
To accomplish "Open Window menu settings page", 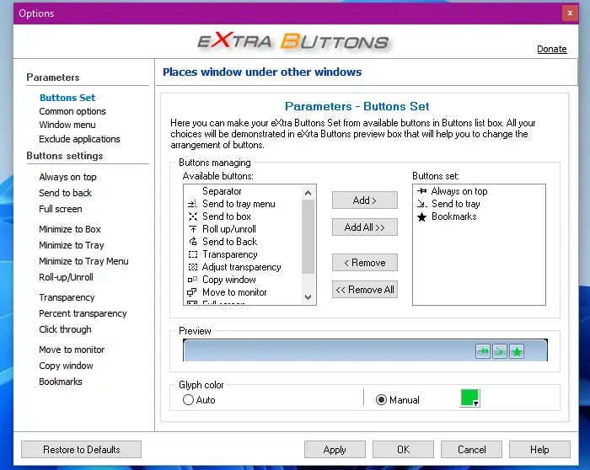I will [67, 125].
